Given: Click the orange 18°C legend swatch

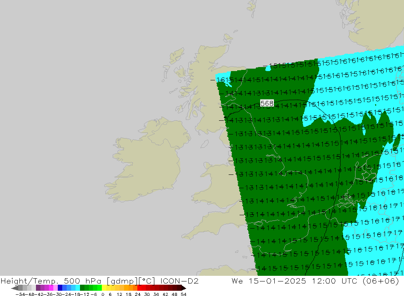Looking at the screenshot, I should [130, 288].
